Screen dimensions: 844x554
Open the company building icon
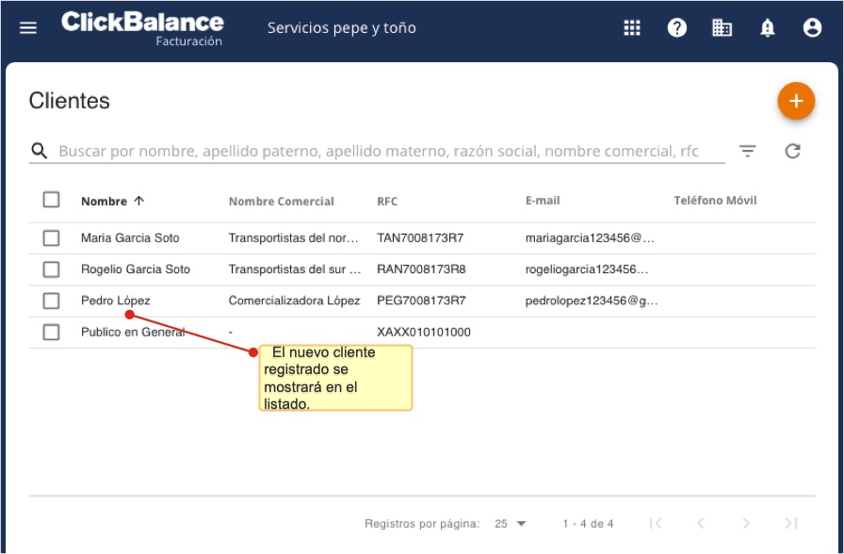coord(722,28)
